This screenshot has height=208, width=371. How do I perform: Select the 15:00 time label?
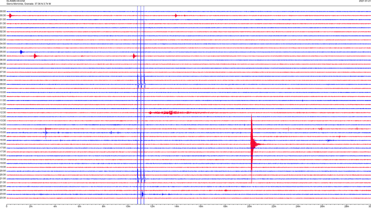(3, 133)
